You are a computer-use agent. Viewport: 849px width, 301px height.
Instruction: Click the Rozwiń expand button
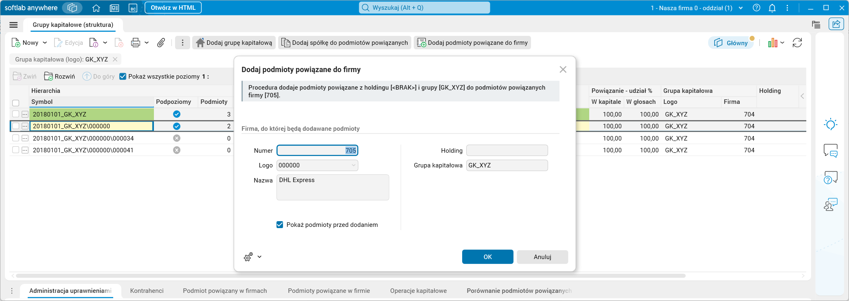60,76
